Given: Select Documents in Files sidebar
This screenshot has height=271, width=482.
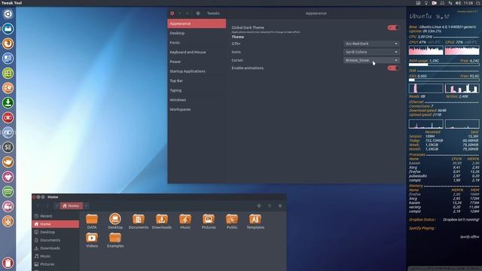Looking at the screenshot, I should pyautogui.click(x=56, y=240).
